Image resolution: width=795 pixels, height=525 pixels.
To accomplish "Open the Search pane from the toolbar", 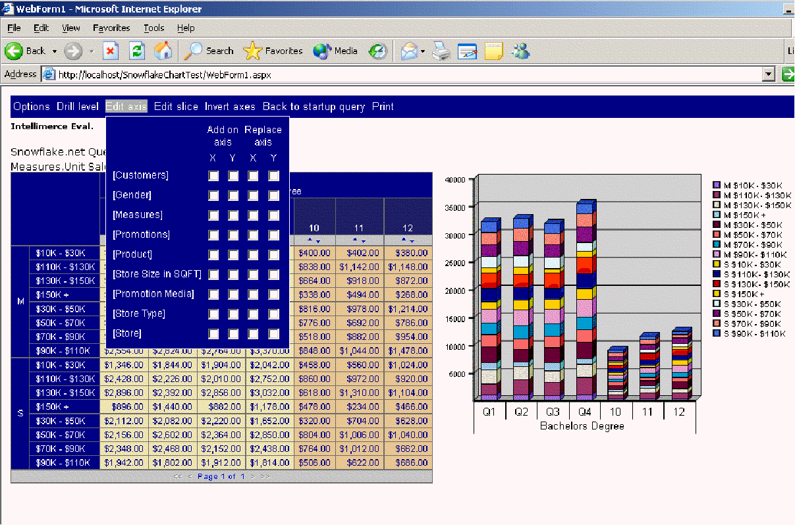I will pyautogui.click(x=209, y=51).
